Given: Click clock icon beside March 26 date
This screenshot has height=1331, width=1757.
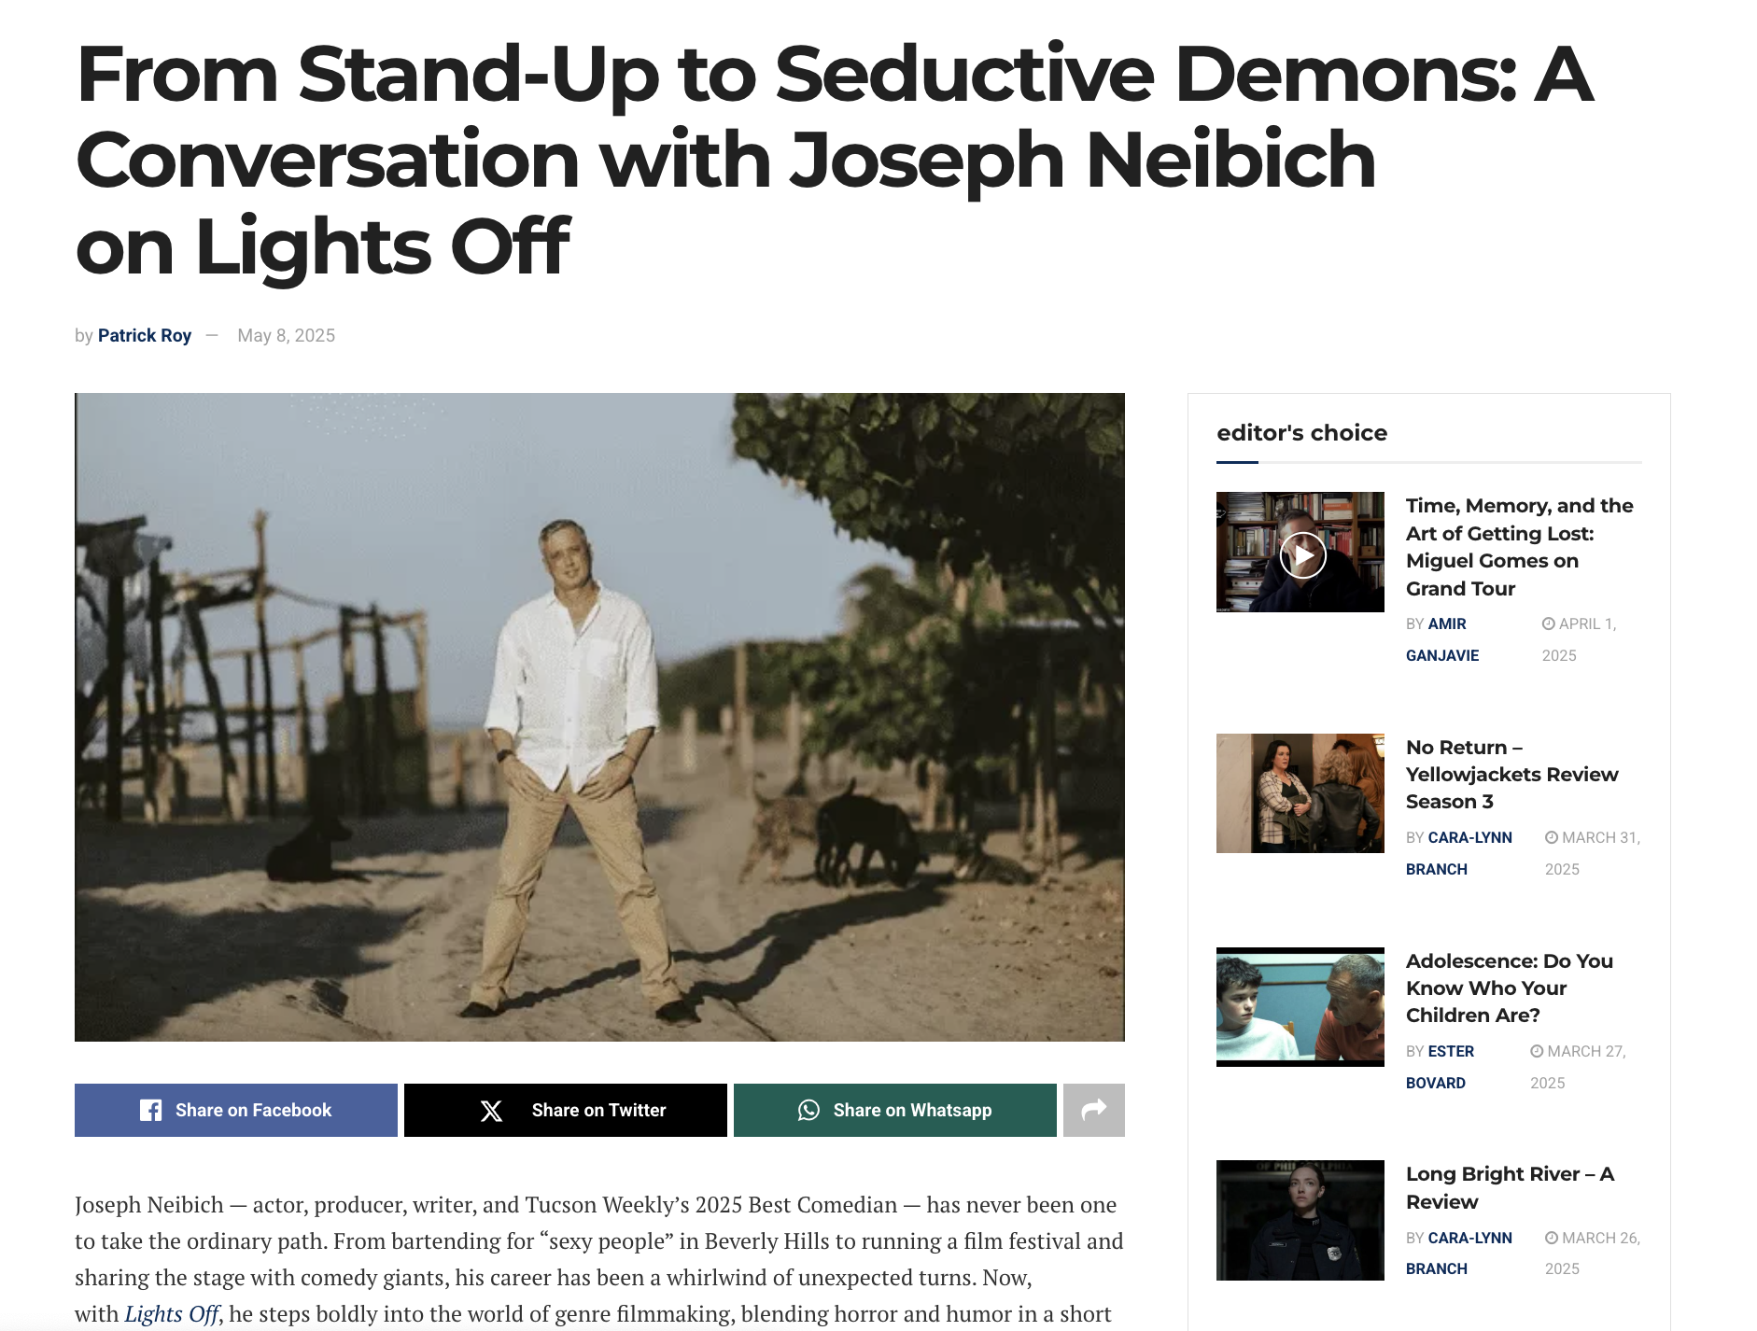Looking at the screenshot, I should point(1551,1238).
